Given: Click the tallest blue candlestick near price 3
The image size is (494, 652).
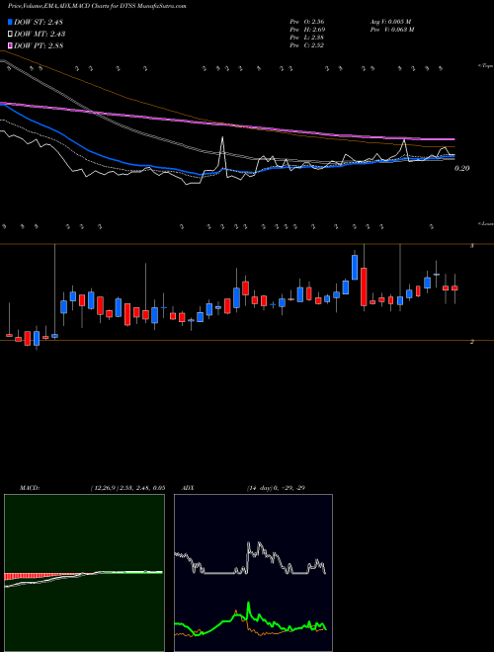Looking at the screenshot, I should click(x=355, y=267).
